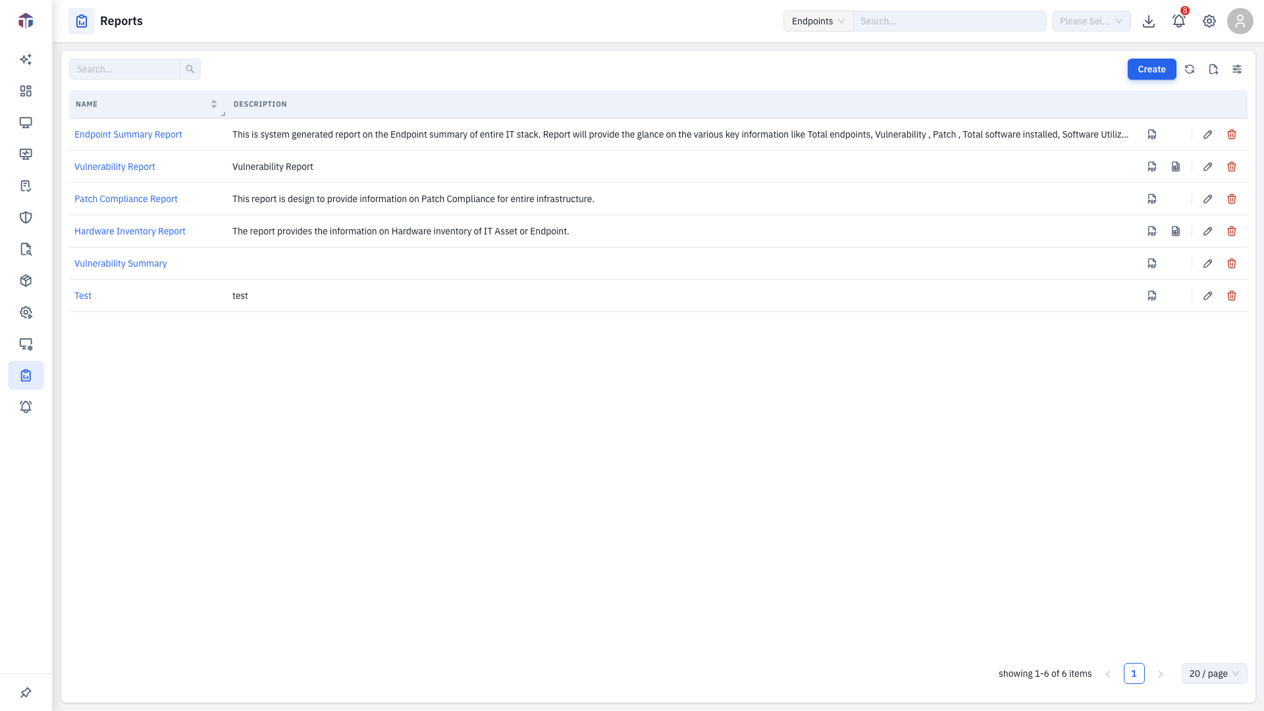The width and height of the screenshot is (1264, 711).
Task: Edit the Test report
Action: pos(1208,296)
